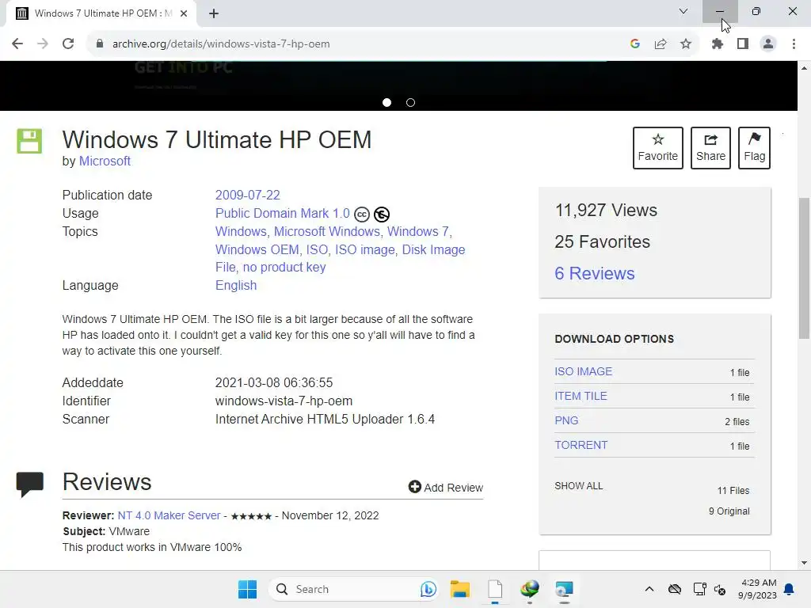Image resolution: width=811 pixels, height=608 pixels.
Task: Click the green floppy disk software icon
Action: pyautogui.click(x=29, y=141)
